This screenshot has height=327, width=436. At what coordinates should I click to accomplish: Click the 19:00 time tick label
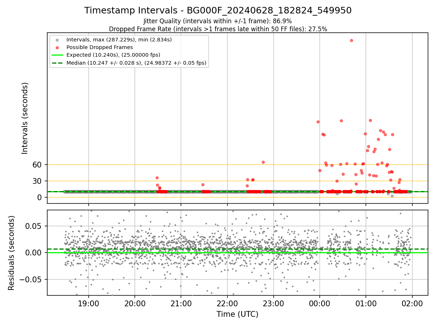point(89,304)
